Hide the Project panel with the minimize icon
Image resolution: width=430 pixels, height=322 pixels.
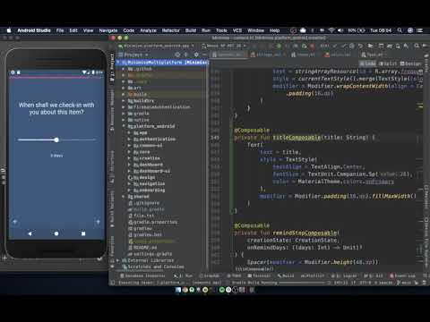click(x=204, y=55)
